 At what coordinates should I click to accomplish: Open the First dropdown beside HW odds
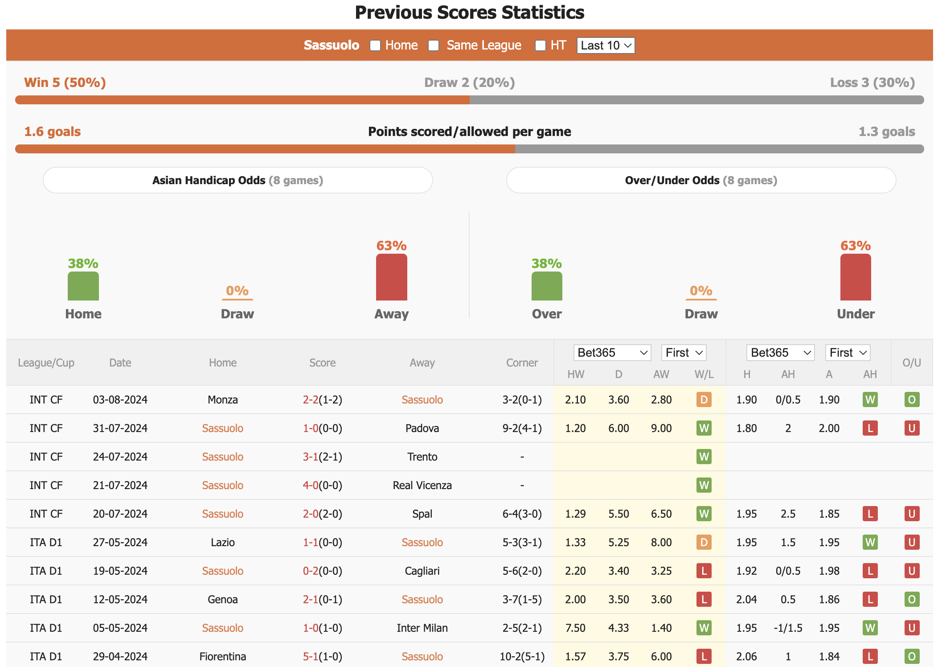[684, 353]
